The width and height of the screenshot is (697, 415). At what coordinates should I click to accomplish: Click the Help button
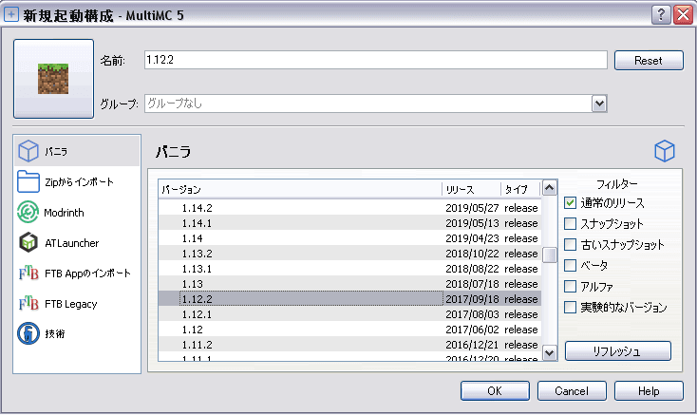tap(649, 391)
